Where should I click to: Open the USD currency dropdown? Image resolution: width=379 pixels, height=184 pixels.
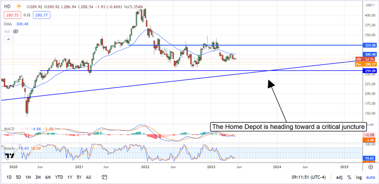click(x=371, y=5)
